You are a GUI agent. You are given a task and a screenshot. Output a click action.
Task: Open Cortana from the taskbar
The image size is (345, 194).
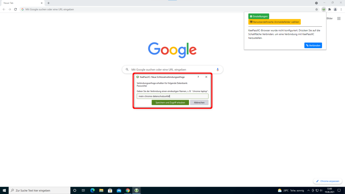pos(74,191)
